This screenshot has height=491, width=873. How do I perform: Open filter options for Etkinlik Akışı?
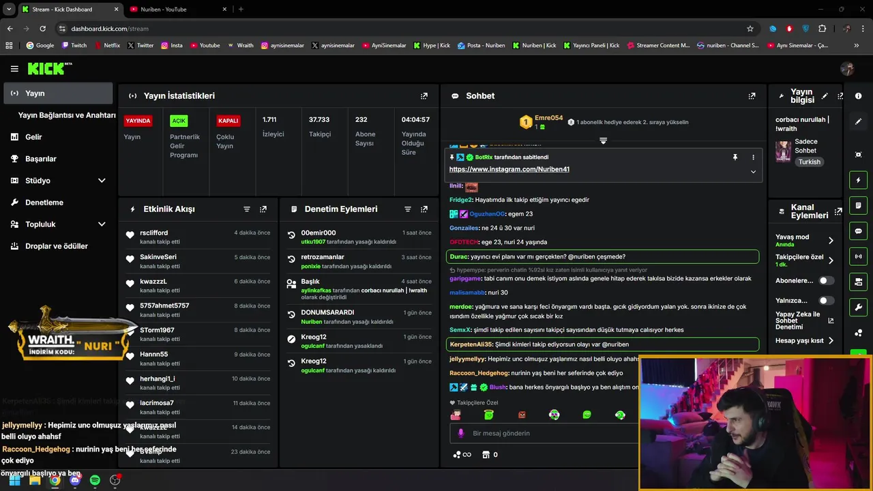[247, 209]
